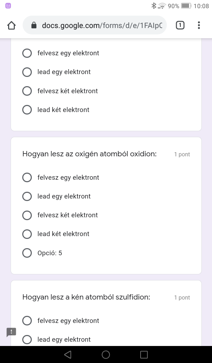Choose 'lead két elektront' for oxidion question
Image resolution: width=212 pixels, height=363 pixels.
(27, 234)
